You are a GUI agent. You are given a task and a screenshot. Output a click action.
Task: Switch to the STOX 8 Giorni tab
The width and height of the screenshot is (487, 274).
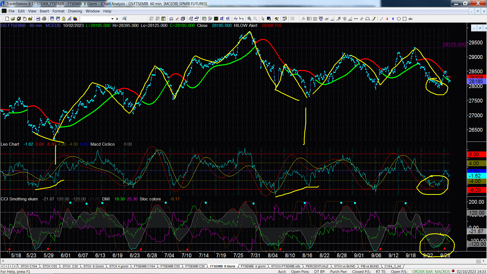coord(93,266)
